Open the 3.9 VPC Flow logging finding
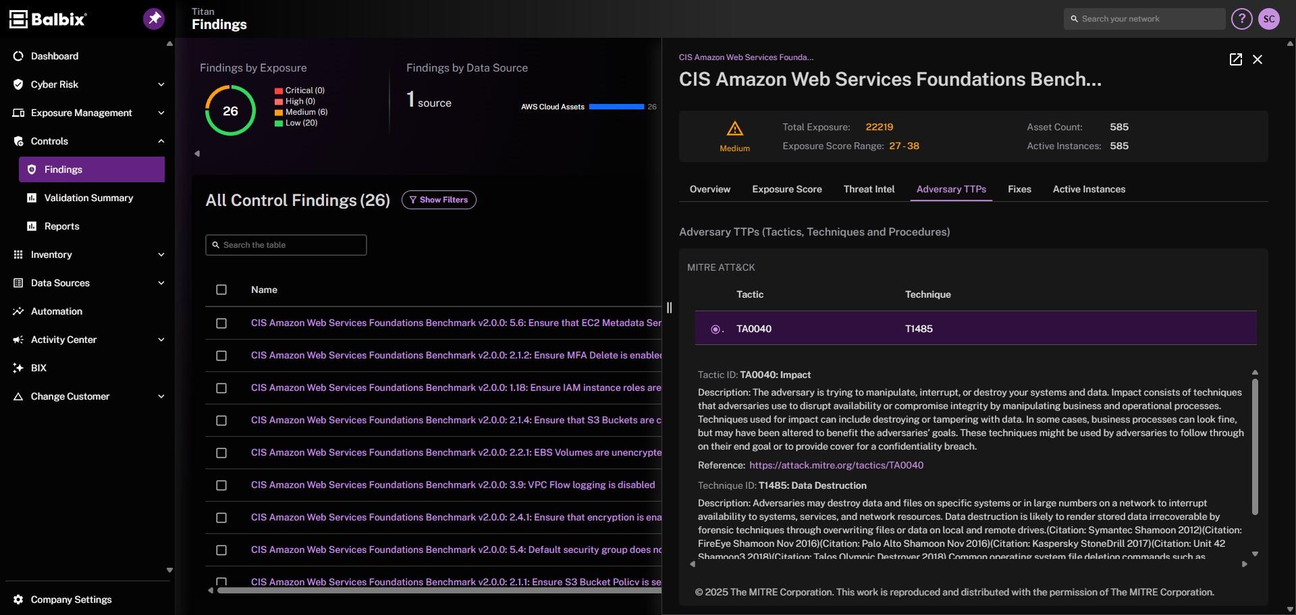The height and width of the screenshot is (615, 1296). click(x=453, y=485)
